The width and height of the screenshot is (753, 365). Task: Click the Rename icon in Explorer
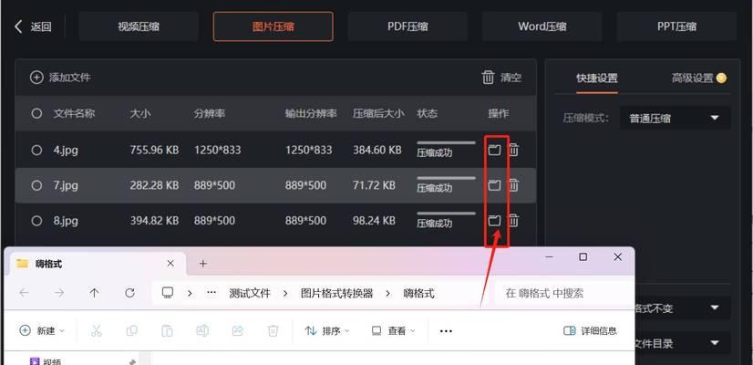click(x=202, y=331)
